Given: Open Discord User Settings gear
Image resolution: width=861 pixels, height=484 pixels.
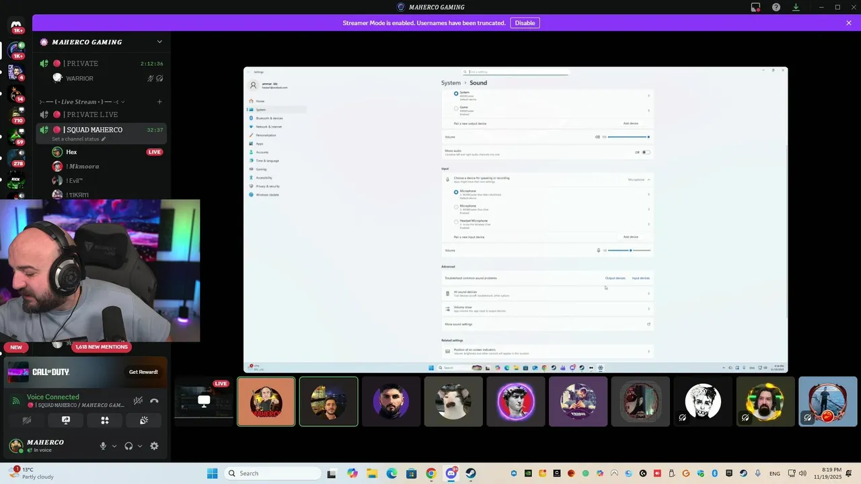Looking at the screenshot, I should [x=154, y=446].
